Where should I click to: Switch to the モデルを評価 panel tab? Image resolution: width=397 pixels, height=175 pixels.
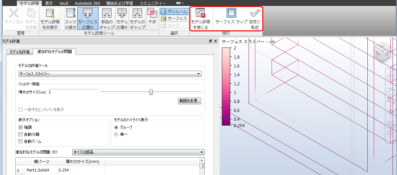(20, 52)
